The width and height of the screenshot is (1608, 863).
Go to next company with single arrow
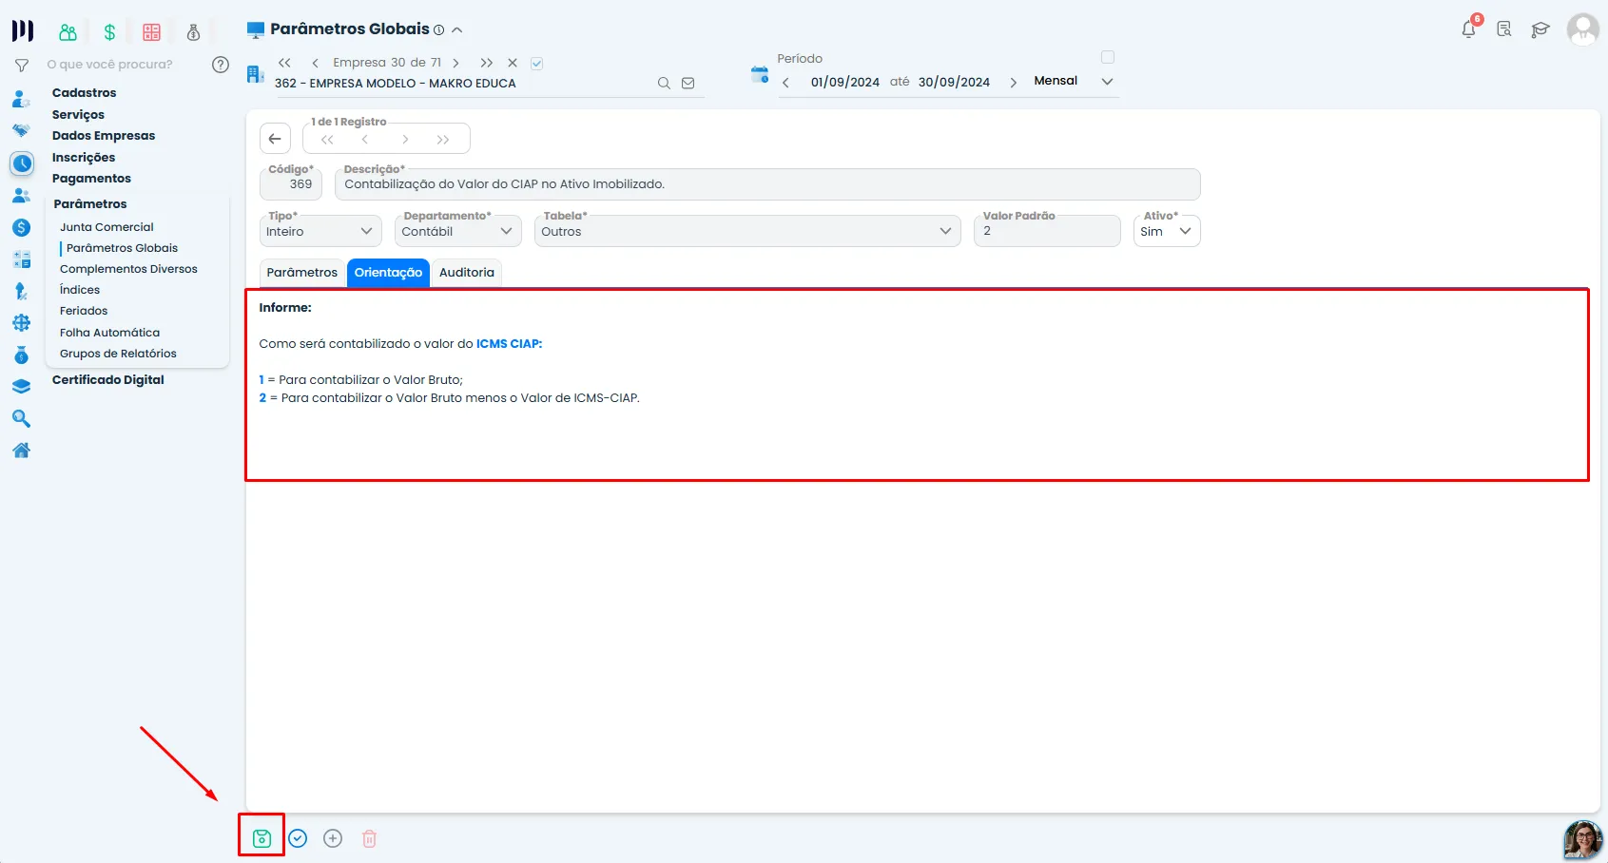tap(456, 63)
